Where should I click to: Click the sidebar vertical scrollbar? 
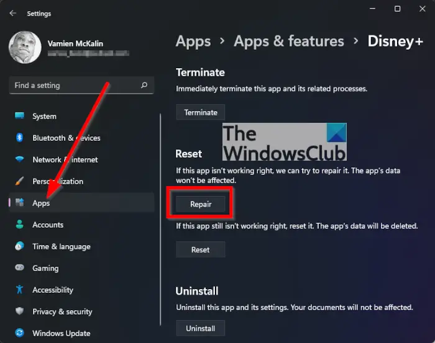(160, 220)
